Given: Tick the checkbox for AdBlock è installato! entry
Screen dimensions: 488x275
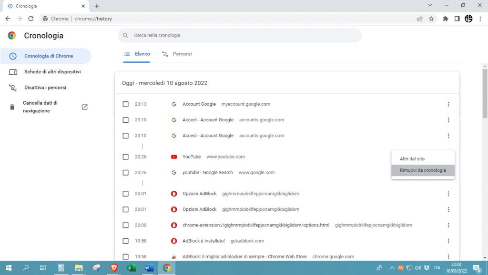Looking at the screenshot, I should click(x=125, y=241).
